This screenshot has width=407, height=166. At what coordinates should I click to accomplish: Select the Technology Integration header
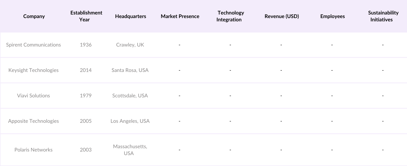230,16
